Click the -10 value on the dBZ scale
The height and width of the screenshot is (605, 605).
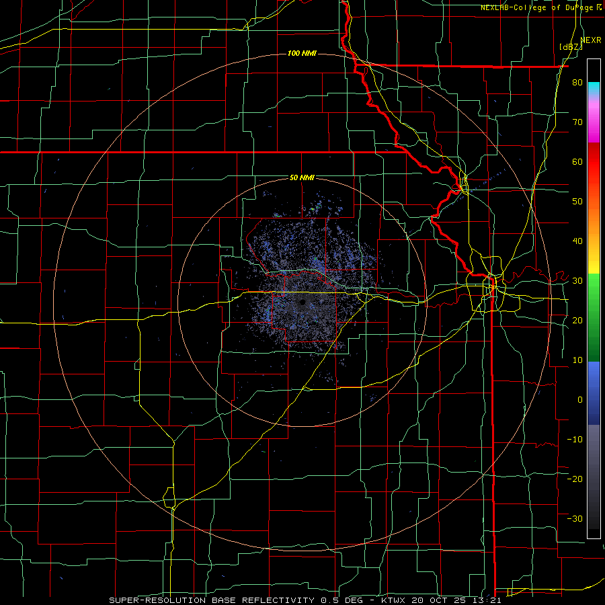pyautogui.click(x=575, y=440)
